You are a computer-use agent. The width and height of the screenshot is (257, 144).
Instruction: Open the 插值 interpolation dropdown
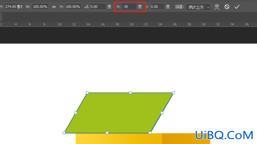[198, 7]
